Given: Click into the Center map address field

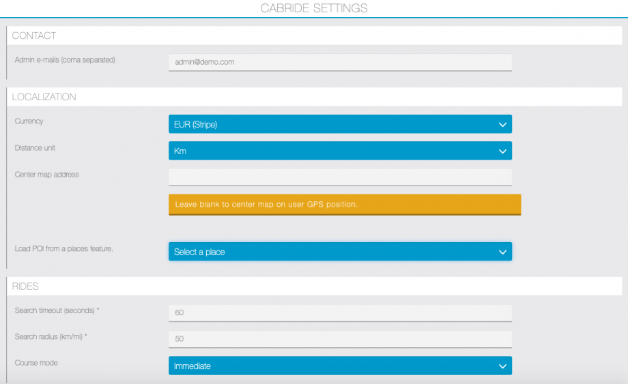Looking at the screenshot, I should pos(340,177).
